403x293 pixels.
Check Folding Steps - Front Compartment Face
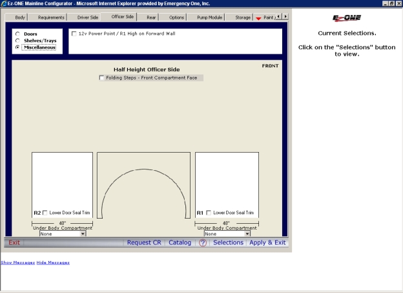tap(101, 78)
